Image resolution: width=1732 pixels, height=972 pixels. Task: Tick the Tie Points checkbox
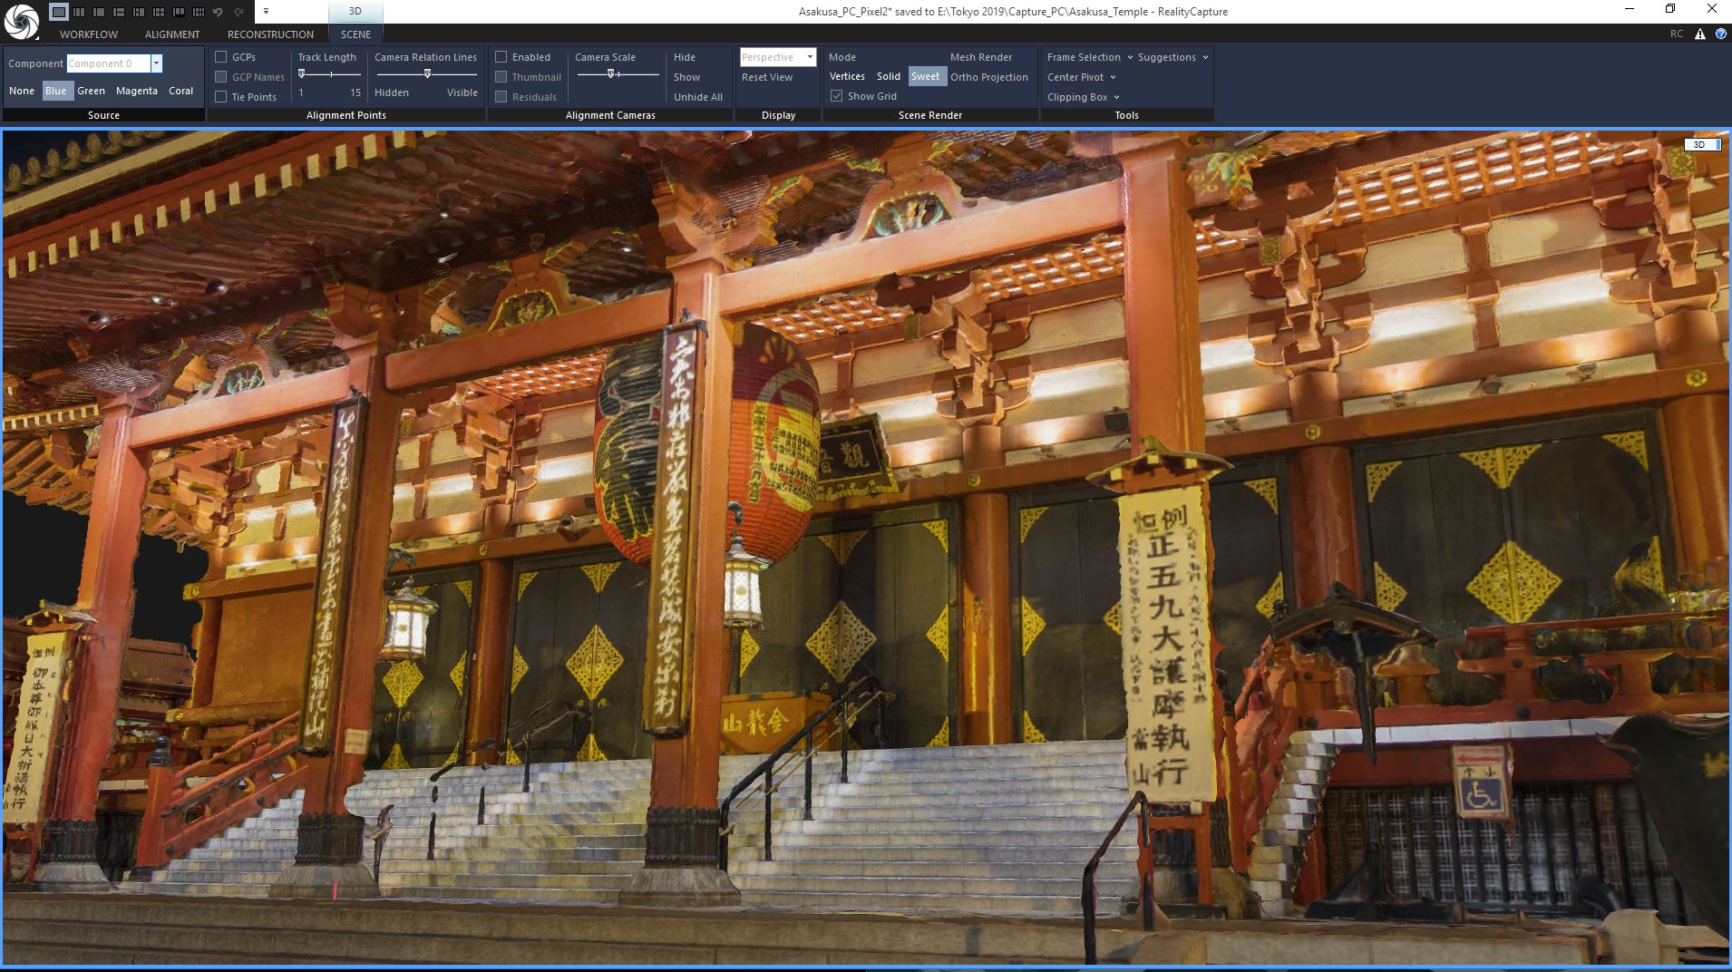(x=220, y=97)
